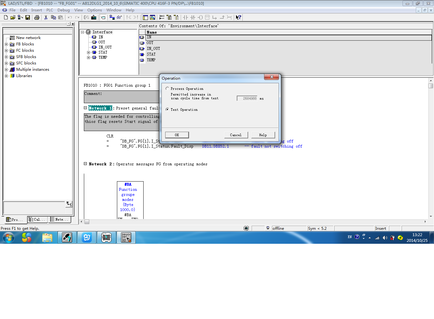Select the Test Operation radio button
This screenshot has height=319, width=434.
click(167, 110)
